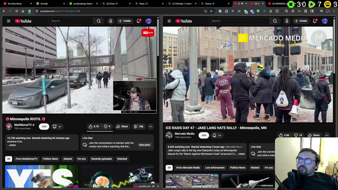Open the guide menu in left YouTube window
Image resolution: width=338 pixels, height=190 pixels.
[x=8, y=21]
